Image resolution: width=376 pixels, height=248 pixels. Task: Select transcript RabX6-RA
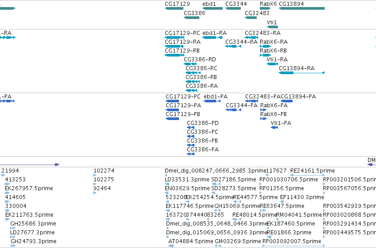[x=266, y=46]
